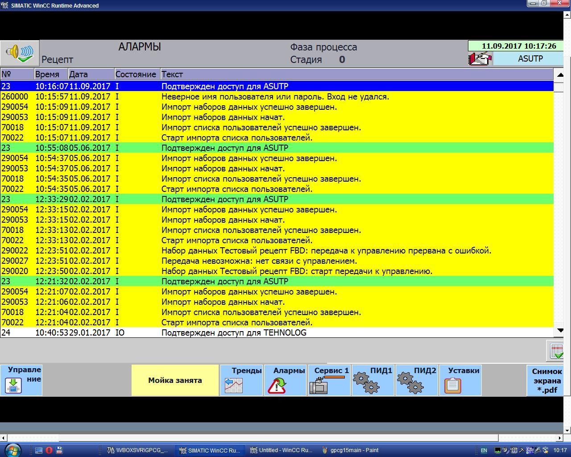Save screenshot with Снимок экрана *.pdf button

coord(547,380)
